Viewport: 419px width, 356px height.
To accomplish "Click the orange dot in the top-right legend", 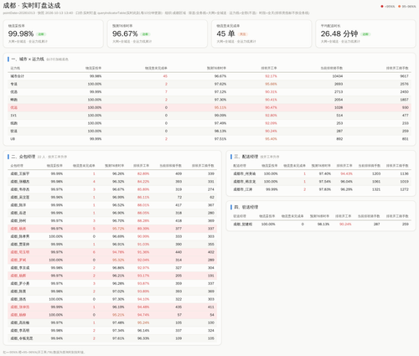I will tap(400, 7).
